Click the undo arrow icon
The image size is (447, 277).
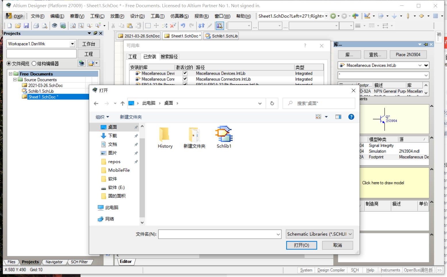[183, 26]
